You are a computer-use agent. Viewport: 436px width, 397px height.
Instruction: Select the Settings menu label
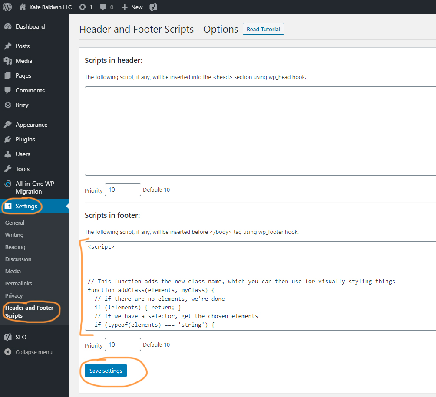click(x=26, y=206)
